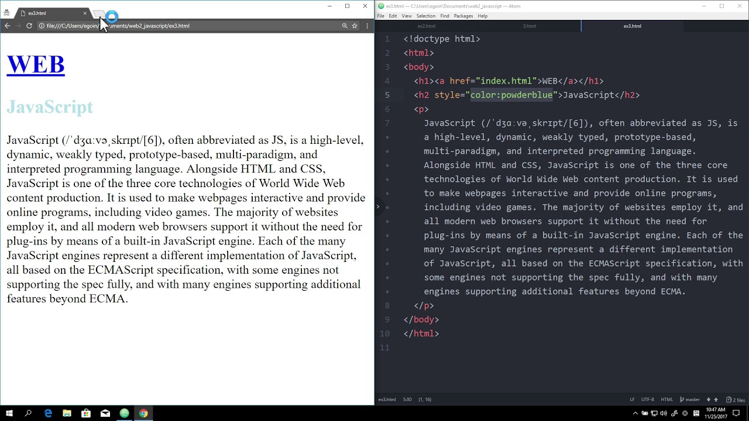Place cursor on color:powderblue style value
Viewport: 749px width, 421px height.
coord(511,95)
